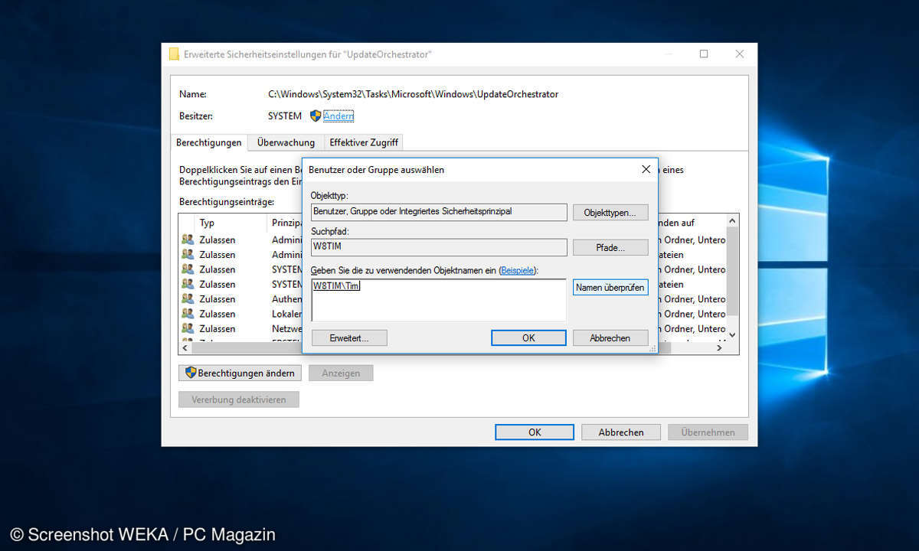Click the Objekttypen... button
This screenshot has width=919, height=551.
coord(610,212)
